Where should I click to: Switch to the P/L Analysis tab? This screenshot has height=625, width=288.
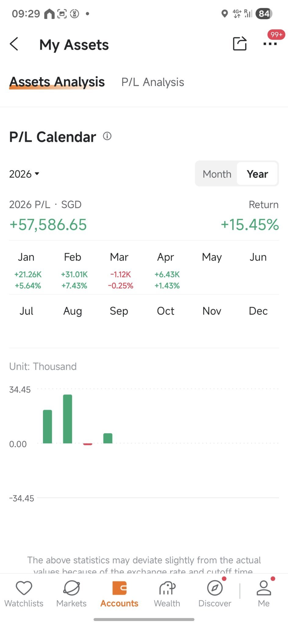click(153, 82)
